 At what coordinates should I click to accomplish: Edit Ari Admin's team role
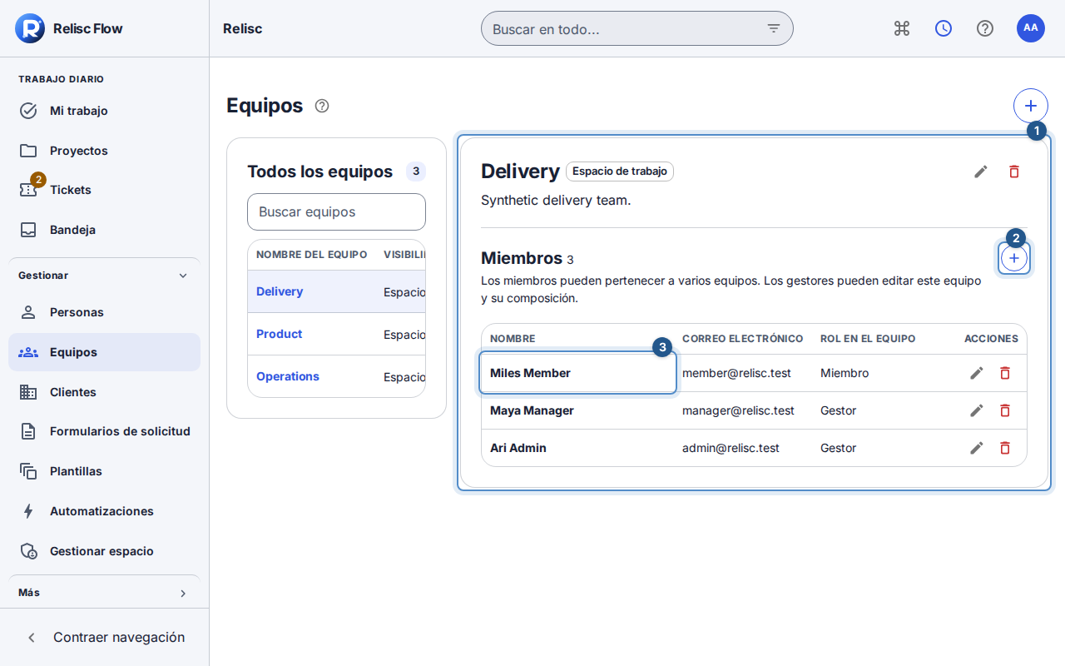click(977, 448)
